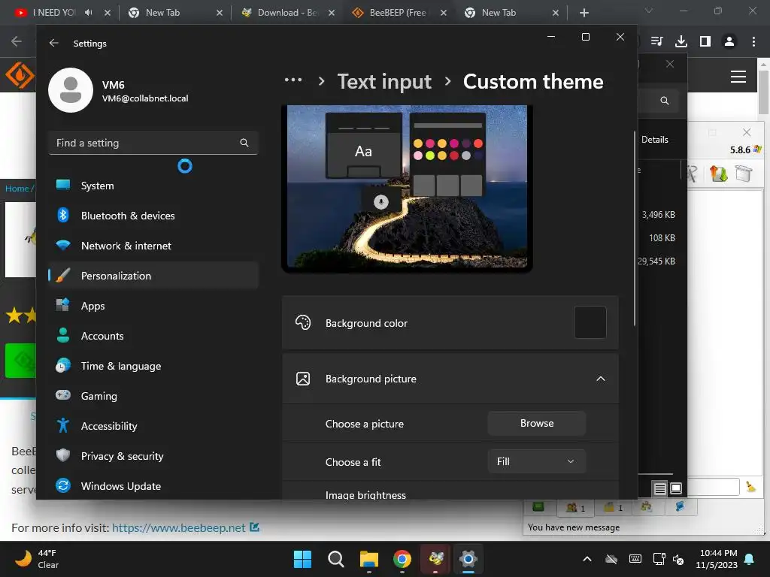
Task: Expand the breadcrumb ellipsis menu
Action: pyautogui.click(x=293, y=80)
